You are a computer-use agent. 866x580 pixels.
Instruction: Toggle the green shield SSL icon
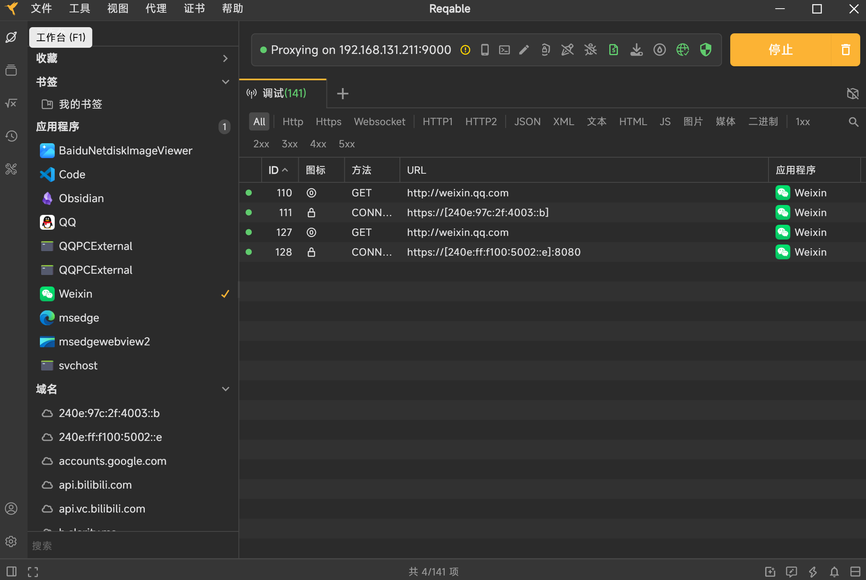click(706, 50)
